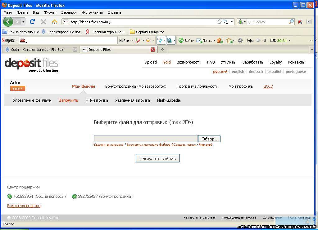This screenshot has height=230, width=318.
Task: Click the file path input field
Action: pos(146,139)
